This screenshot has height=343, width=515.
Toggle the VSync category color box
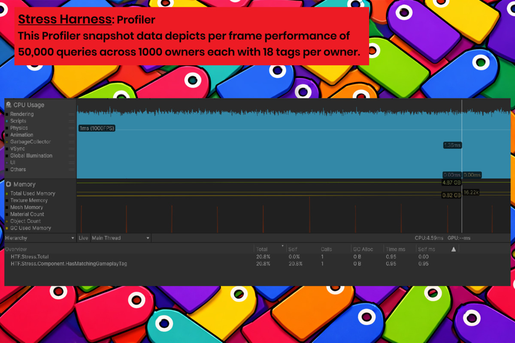click(x=7, y=149)
